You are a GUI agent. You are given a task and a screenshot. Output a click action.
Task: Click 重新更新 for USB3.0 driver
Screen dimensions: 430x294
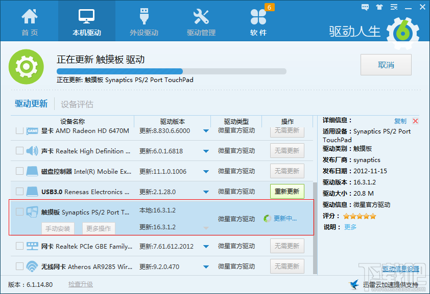[287, 192]
